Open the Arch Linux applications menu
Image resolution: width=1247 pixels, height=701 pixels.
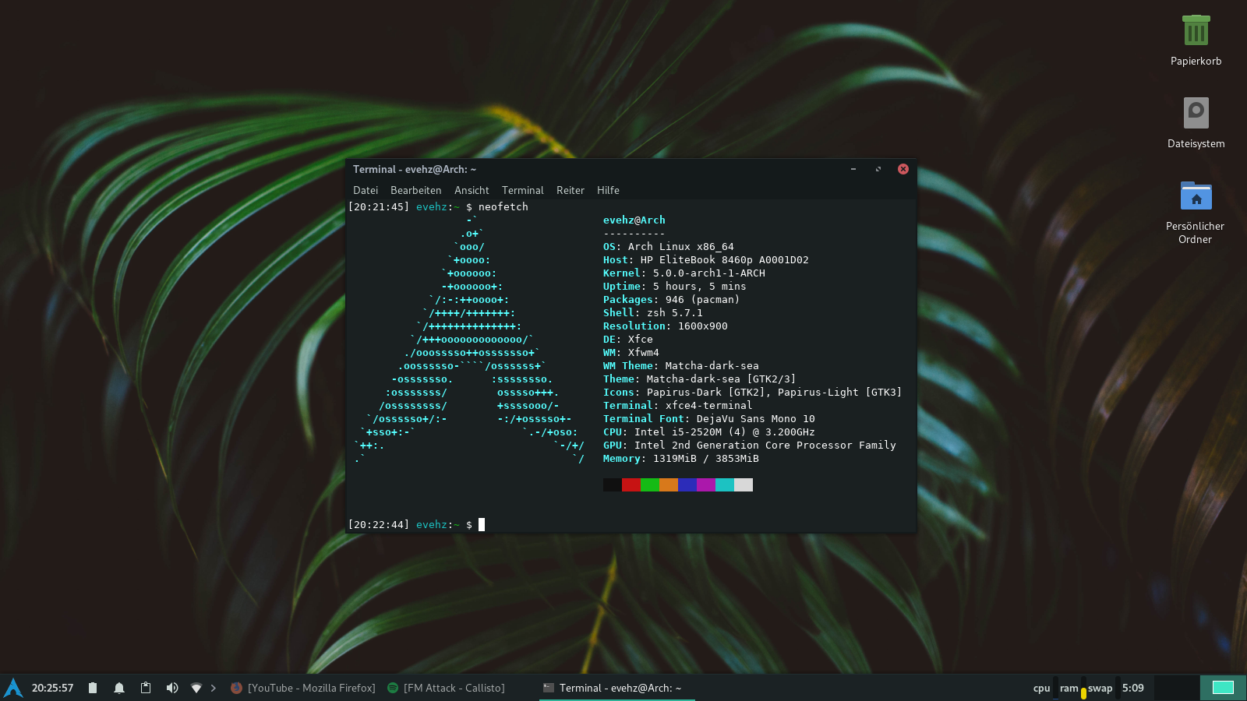[13, 688]
